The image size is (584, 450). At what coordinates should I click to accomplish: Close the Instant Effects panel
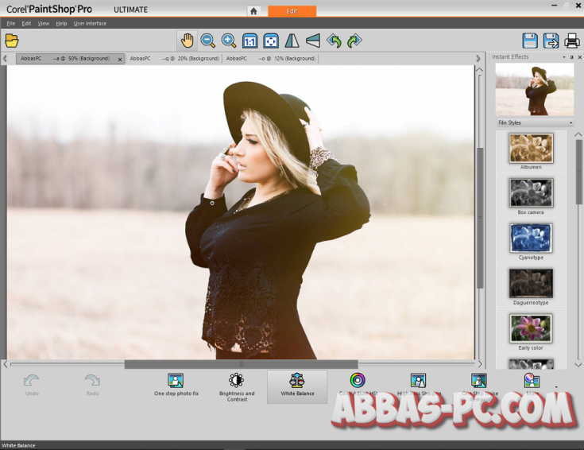(x=579, y=57)
